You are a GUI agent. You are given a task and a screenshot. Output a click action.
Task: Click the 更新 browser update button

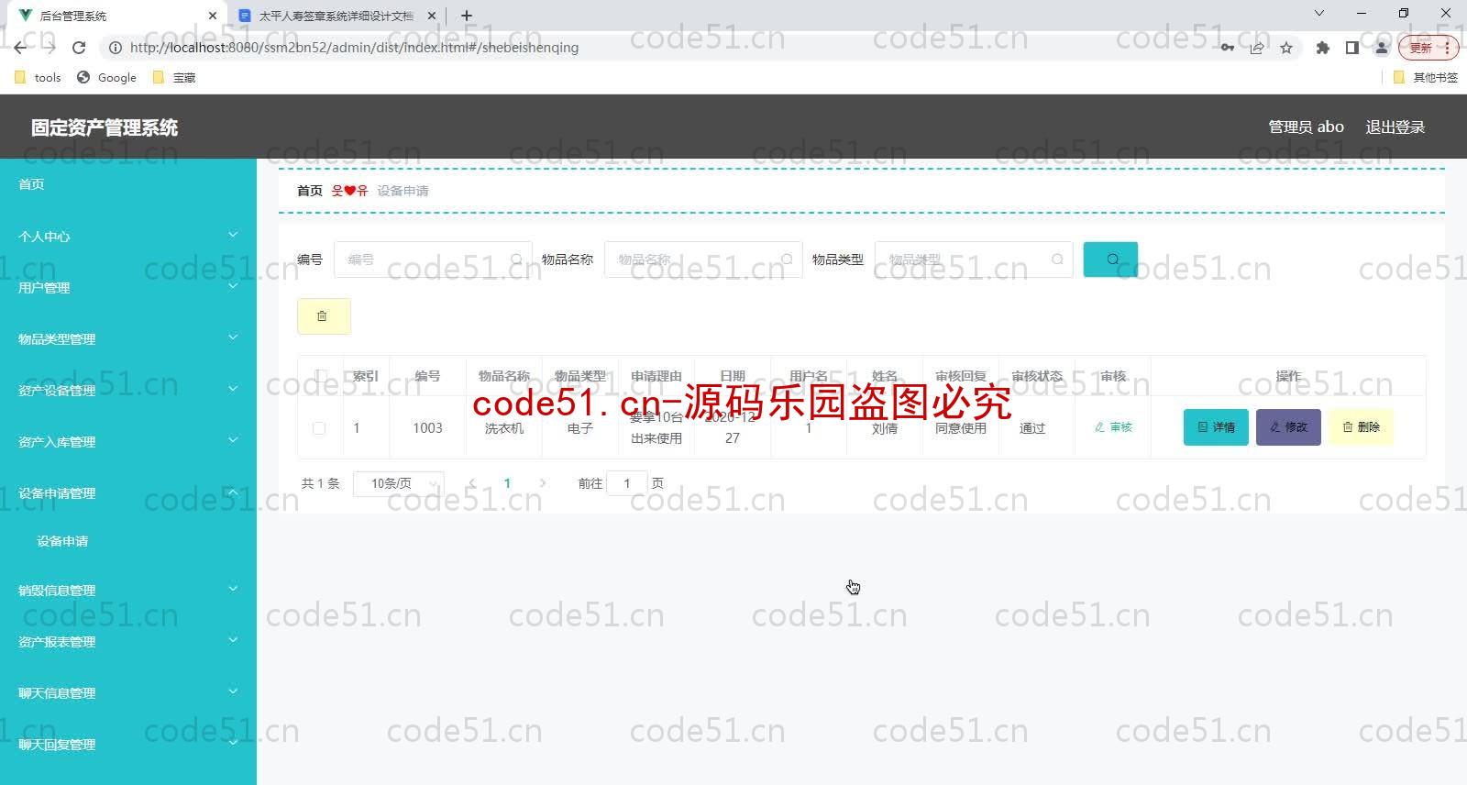pos(1428,48)
